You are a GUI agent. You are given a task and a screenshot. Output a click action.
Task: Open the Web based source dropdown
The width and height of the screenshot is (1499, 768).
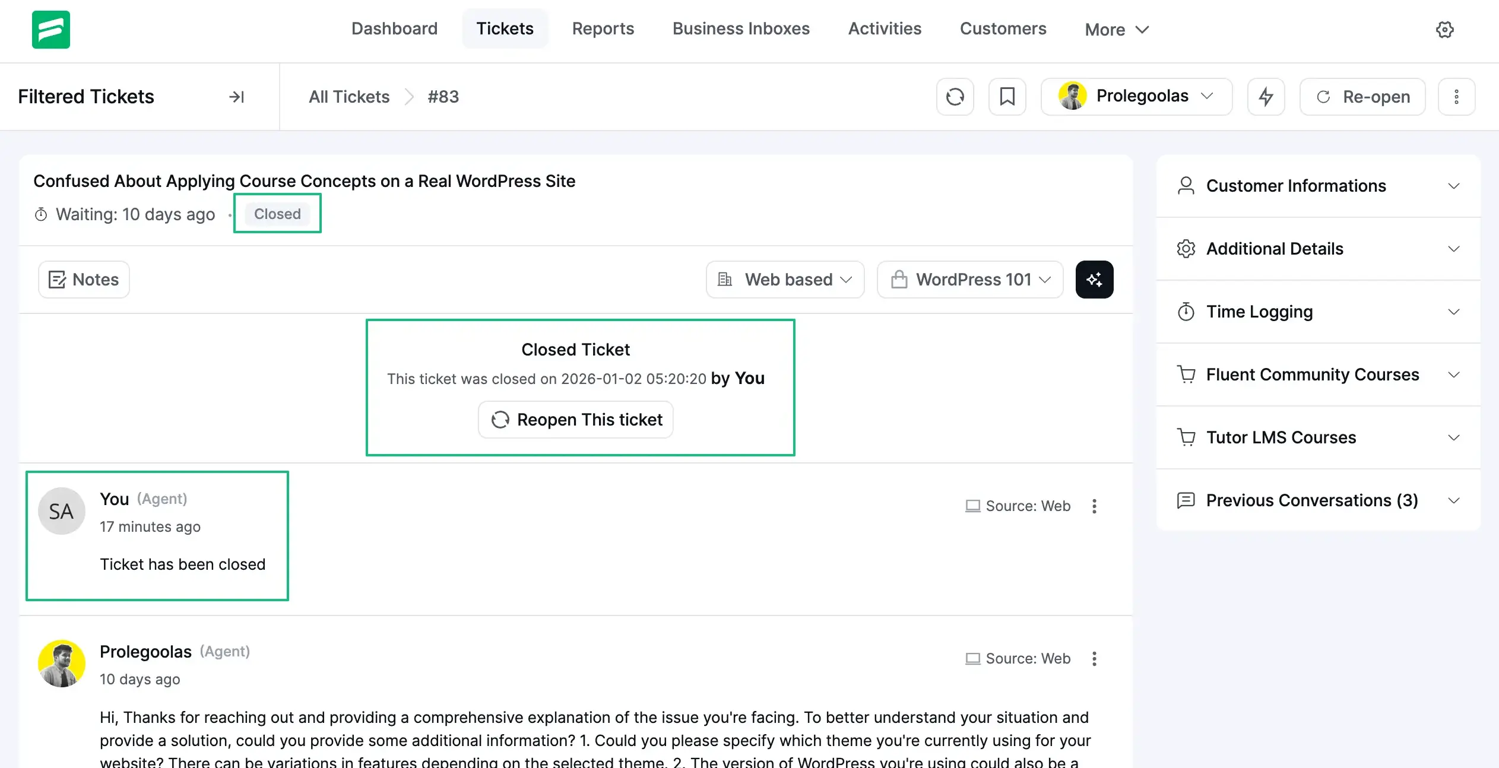coord(784,279)
